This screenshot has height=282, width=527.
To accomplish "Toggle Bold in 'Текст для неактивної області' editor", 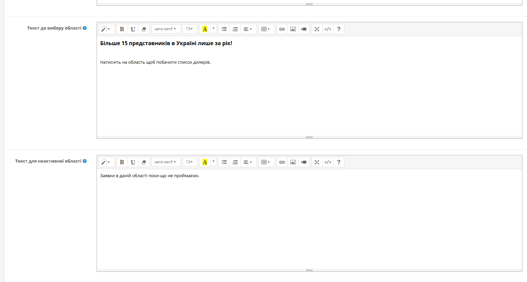I will click(122, 162).
